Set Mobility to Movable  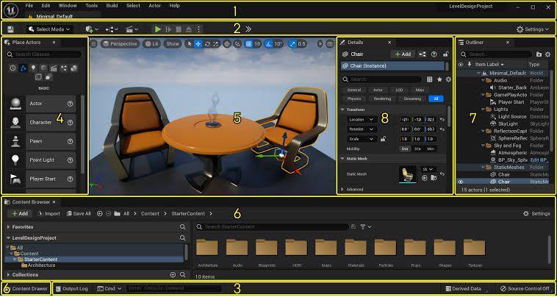click(431, 148)
